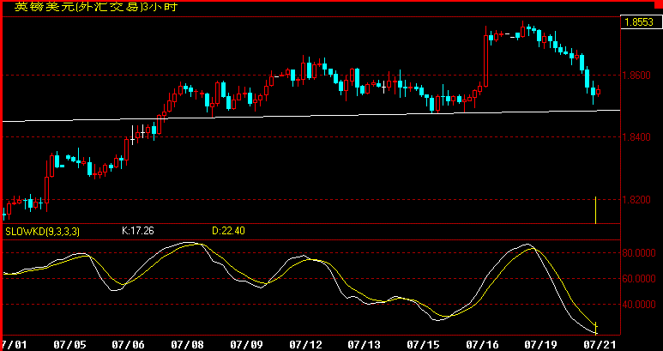
Task: Click the D:22.40 indicator value
Action: click(x=228, y=231)
